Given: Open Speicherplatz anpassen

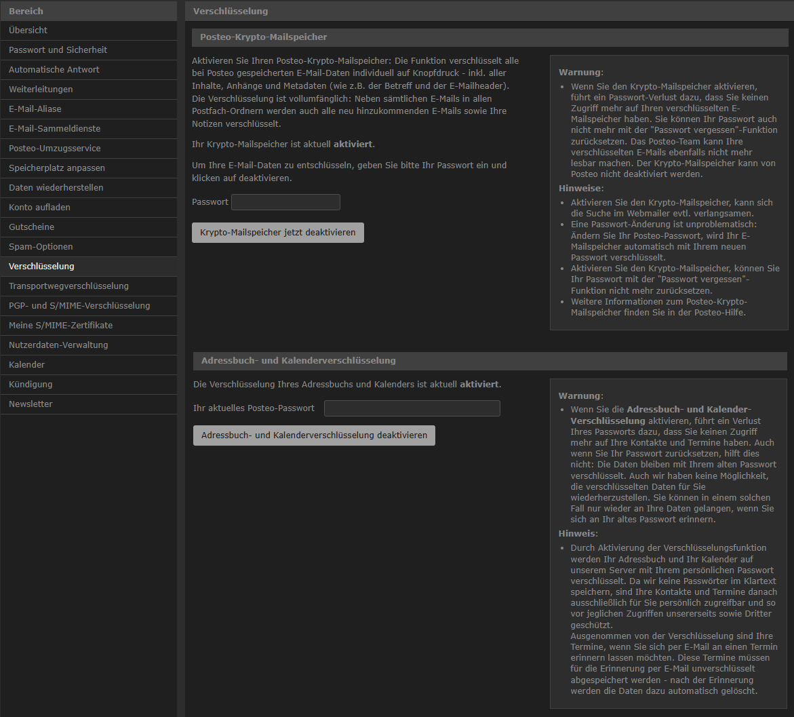Looking at the screenshot, I should pyautogui.click(x=89, y=168).
